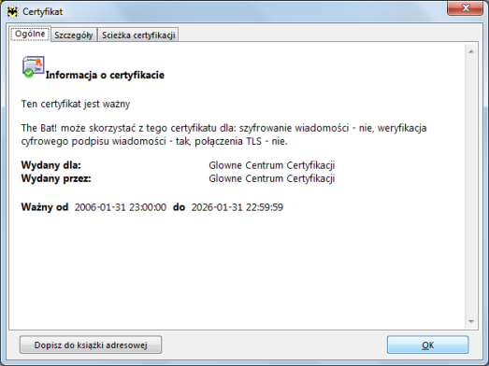Viewport: 489px width, 366px height.
Task: Click the Wydany przez issuer name value
Action: click(x=272, y=178)
